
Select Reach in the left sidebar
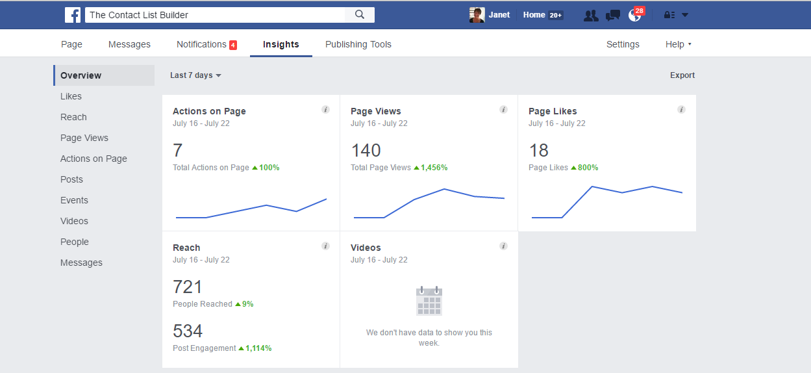coord(73,117)
